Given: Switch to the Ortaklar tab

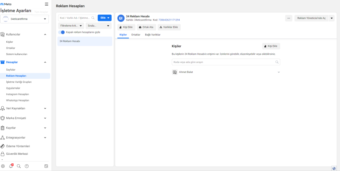Looking at the screenshot, I should click(x=136, y=34).
